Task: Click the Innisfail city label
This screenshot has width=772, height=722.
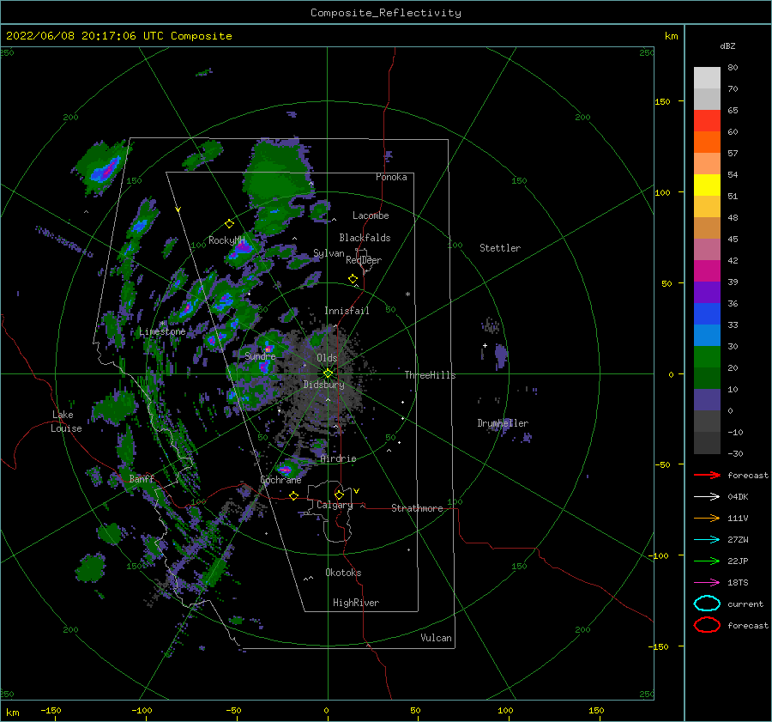Action: 347,311
